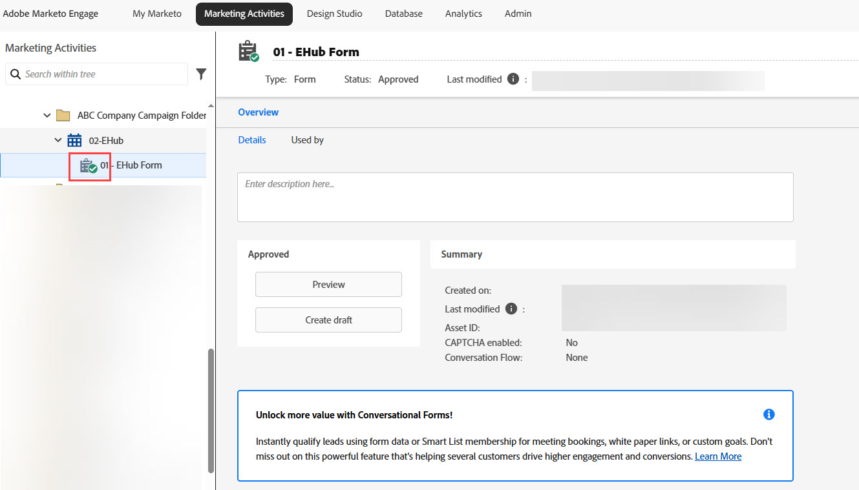This screenshot has width=859, height=490.
Task: Click the Marketing Activities panel heading
Action: (x=50, y=48)
